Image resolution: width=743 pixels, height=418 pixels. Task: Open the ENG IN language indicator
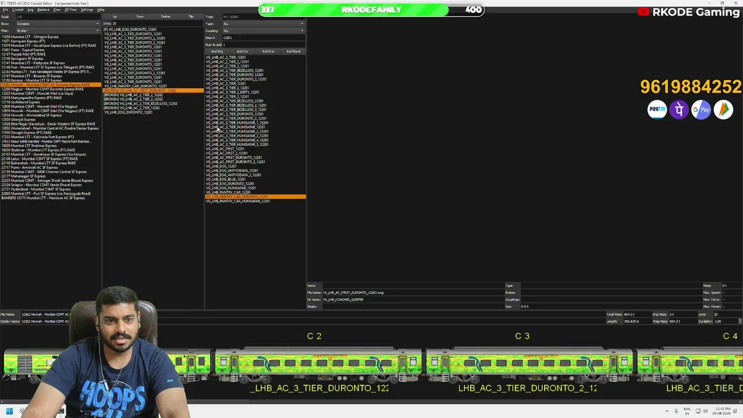click(x=687, y=411)
